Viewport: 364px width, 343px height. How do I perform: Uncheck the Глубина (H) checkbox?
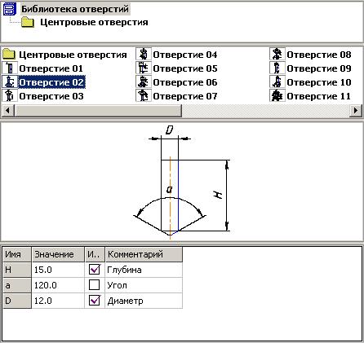[x=95, y=270]
